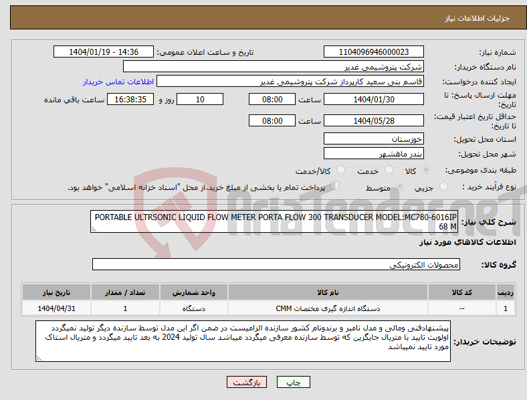This screenshot has width=527, height=400.
Task: Click the need date cell 1404/04/31
Action: tap(56, 308)
